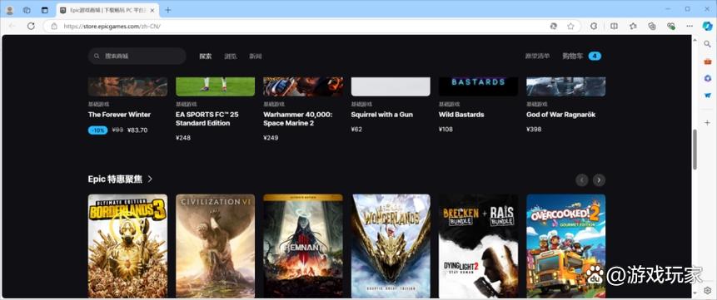Click the store search input field

point(137,57)
